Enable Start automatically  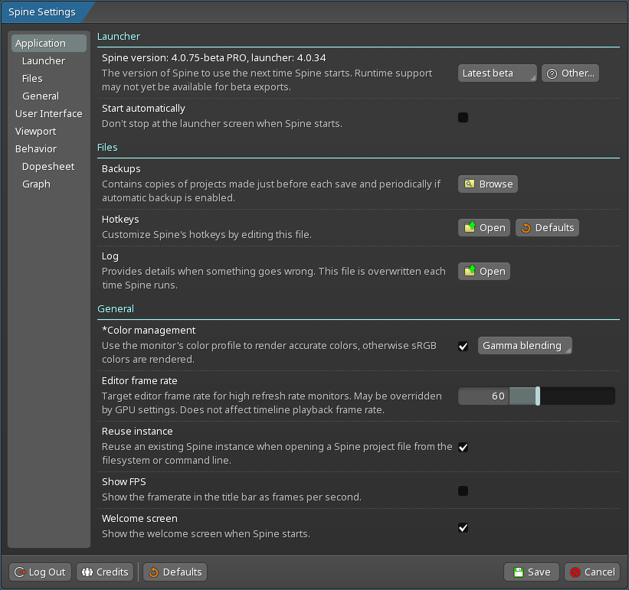tap(463, 117)
